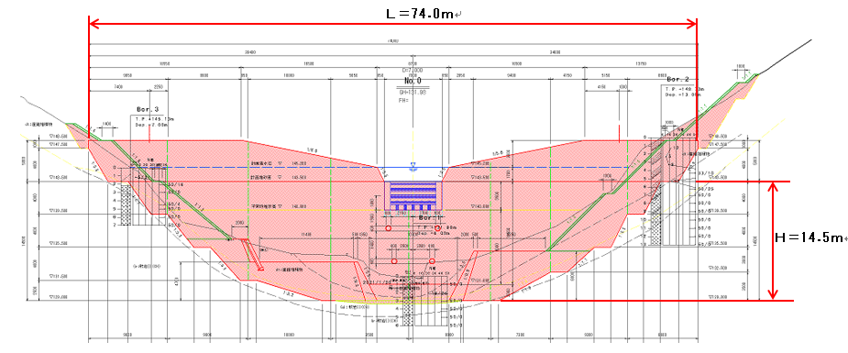848x353 pixels.
Task: Click the bottom arrowhead of the H dimension
Action: pyautogui.click(x=773, y=293)
